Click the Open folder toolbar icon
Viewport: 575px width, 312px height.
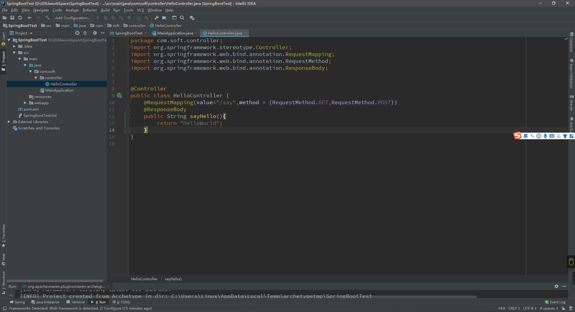4,18
